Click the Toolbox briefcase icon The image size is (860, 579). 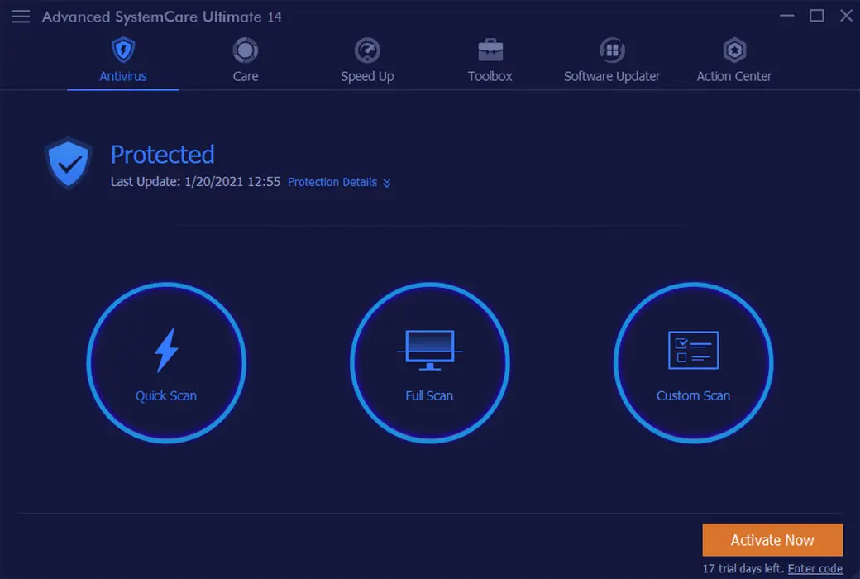pyautogui.click(x=490, y=50)
